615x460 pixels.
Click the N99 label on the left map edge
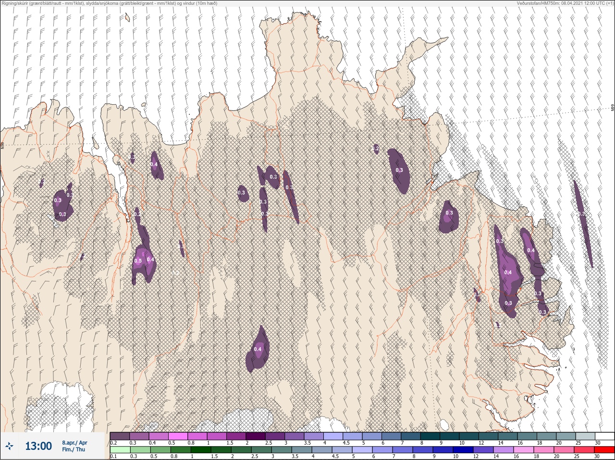pyautogui.click(x=2, y=145)
